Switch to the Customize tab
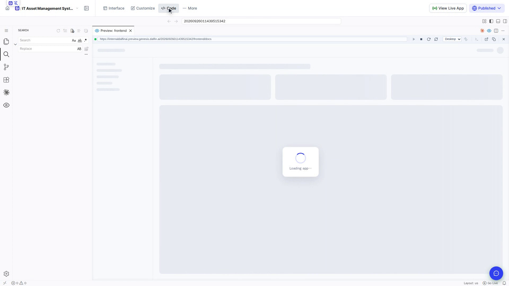 [x=143, y=8]
